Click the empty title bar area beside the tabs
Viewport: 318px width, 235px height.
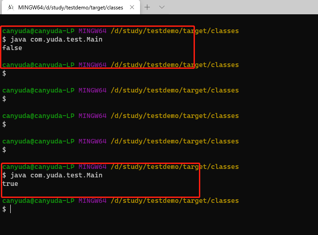click(x=241, y=7)
